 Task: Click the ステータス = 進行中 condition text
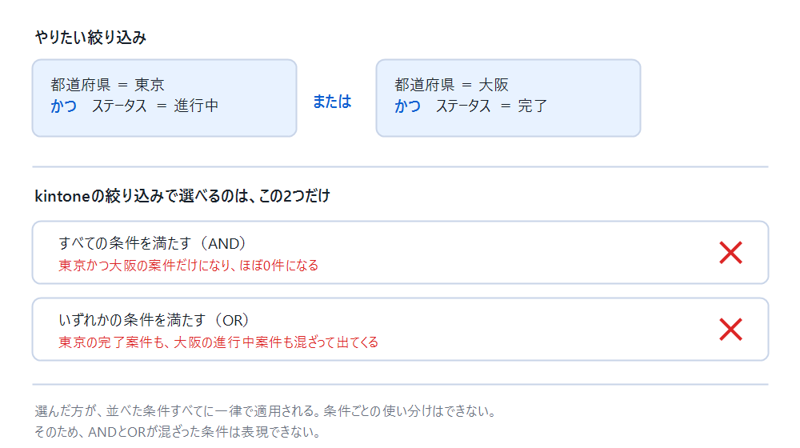point(155,106)
